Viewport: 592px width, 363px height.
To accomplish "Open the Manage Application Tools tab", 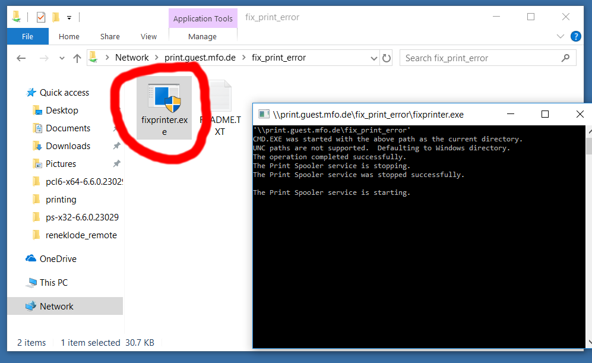I will [x=202, y=36].
